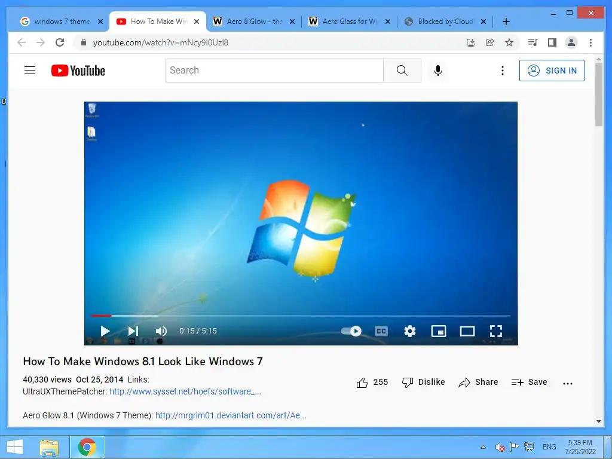Open the syssel.net UltraUXThemePatcher link
The height and width of the screenshot is (459, 612).
click(185, 391)
